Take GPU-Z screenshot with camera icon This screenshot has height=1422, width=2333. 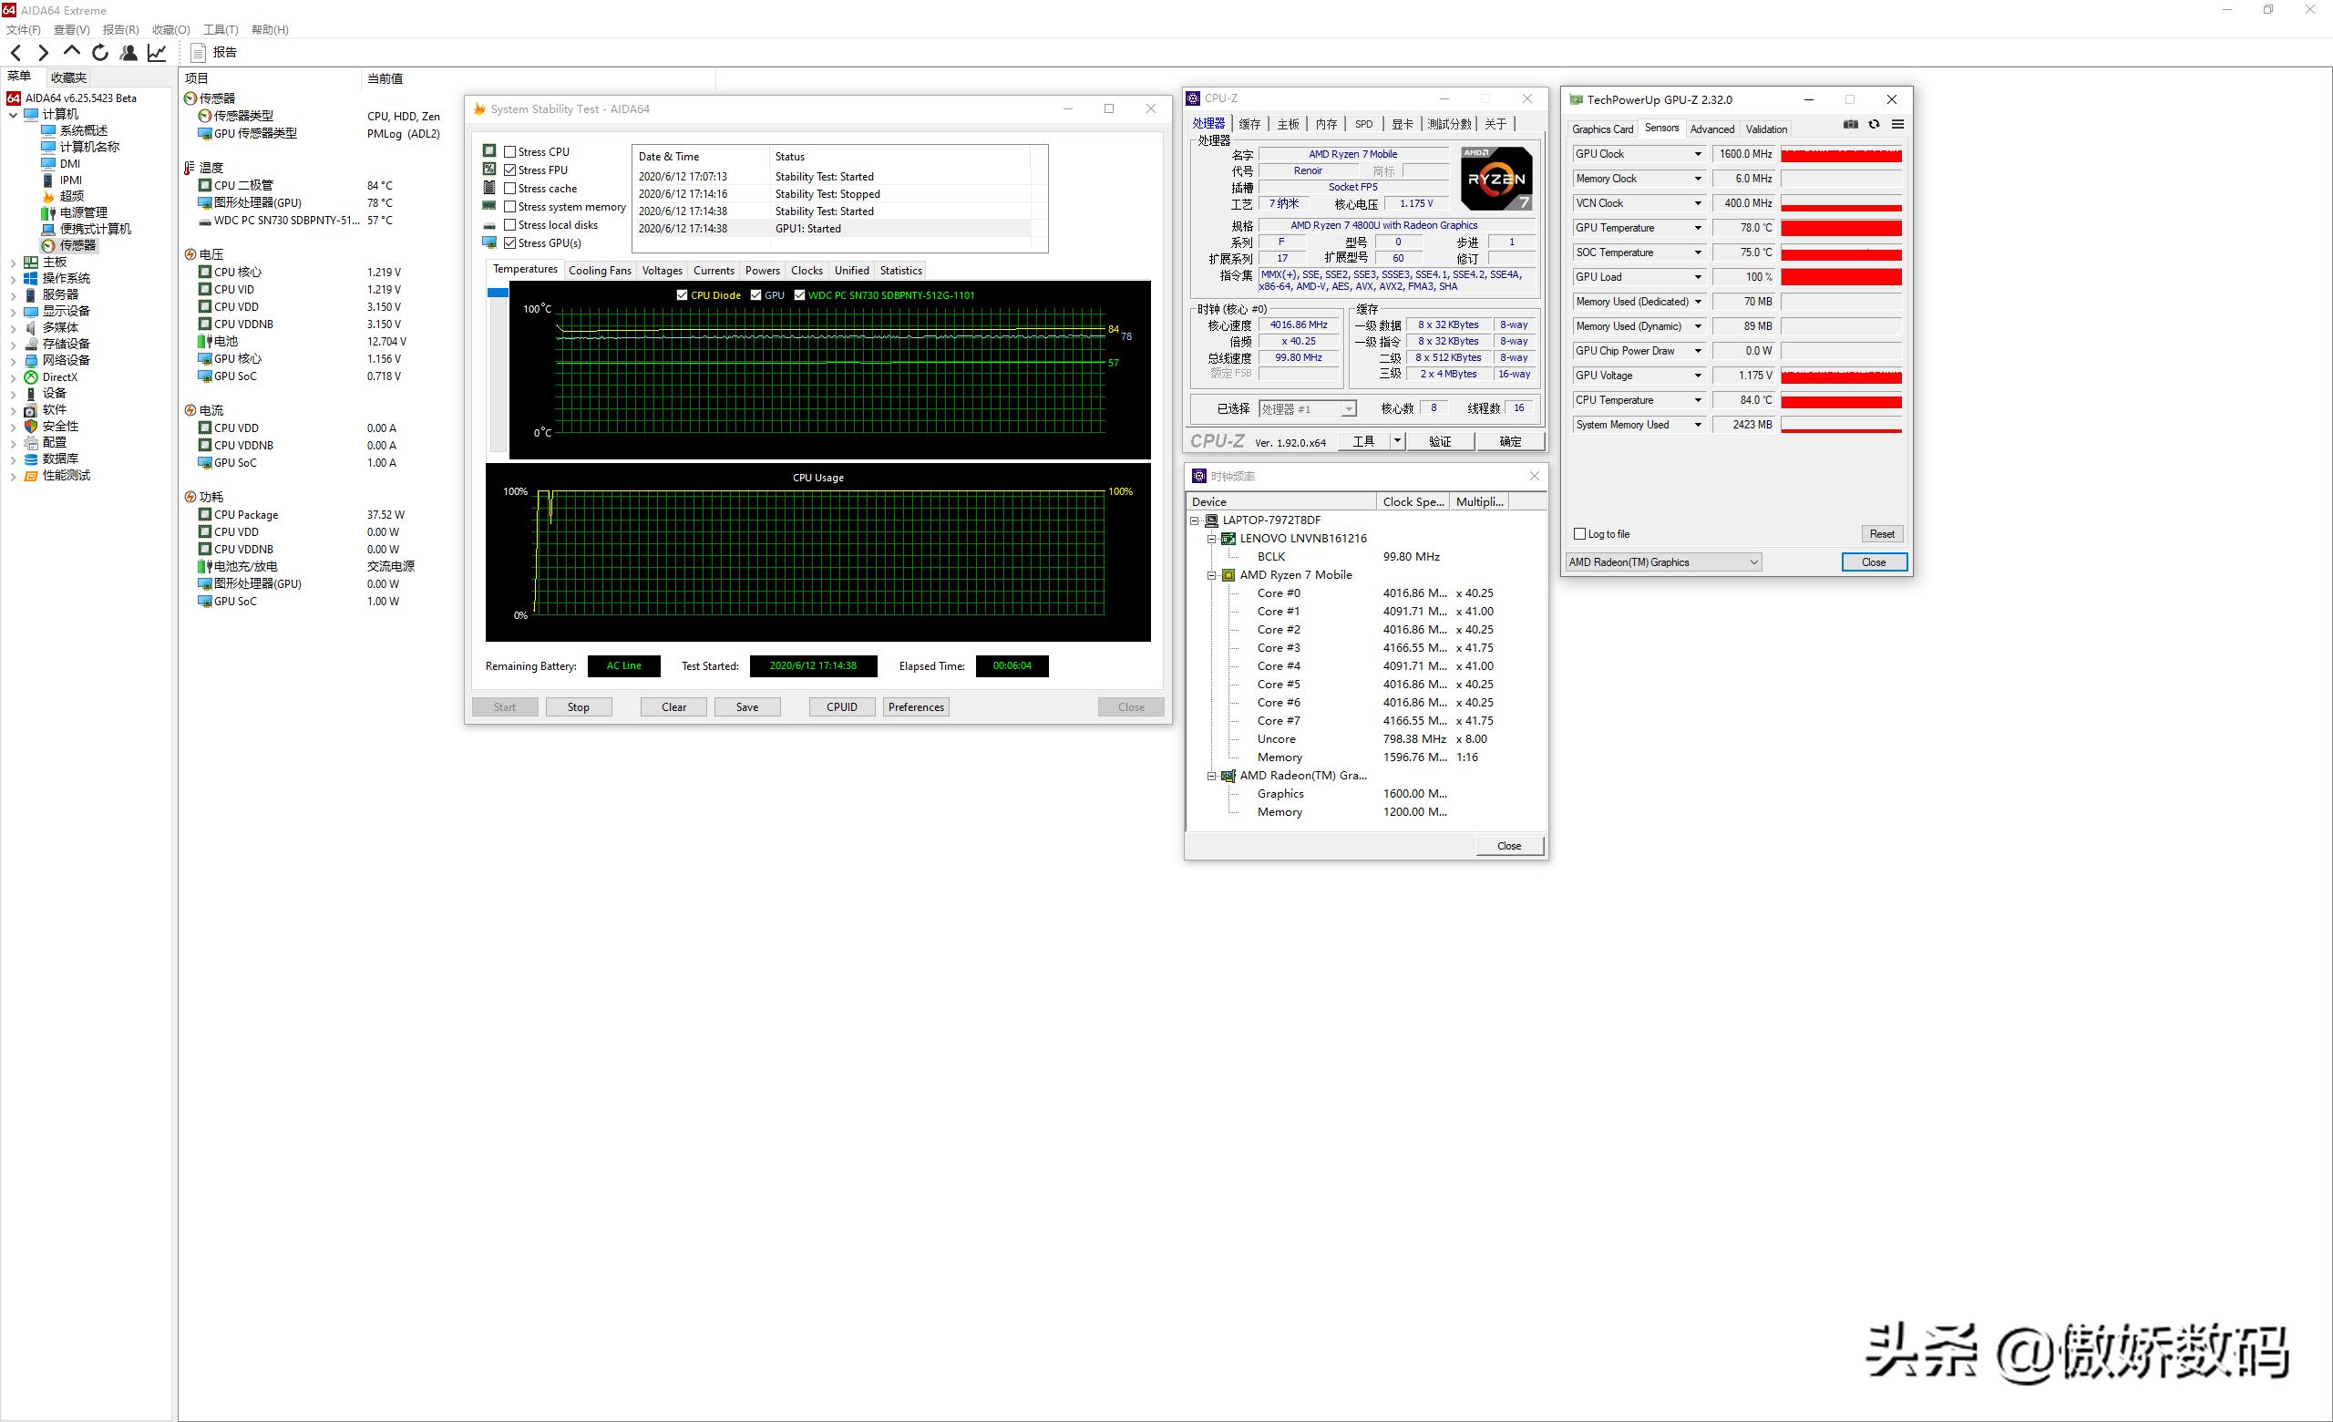pos(1850,125)
